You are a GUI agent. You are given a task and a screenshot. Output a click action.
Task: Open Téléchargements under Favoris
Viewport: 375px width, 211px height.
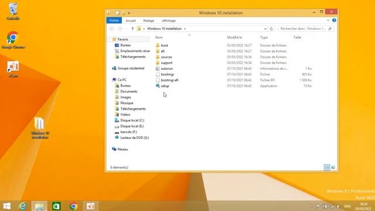(133, 57)
